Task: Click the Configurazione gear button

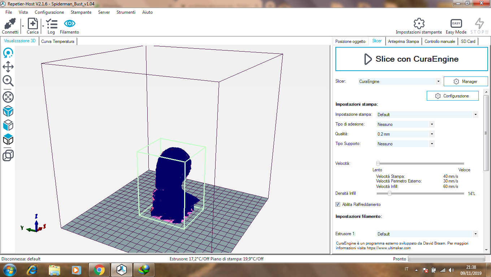Action: [x=453, y=96]
